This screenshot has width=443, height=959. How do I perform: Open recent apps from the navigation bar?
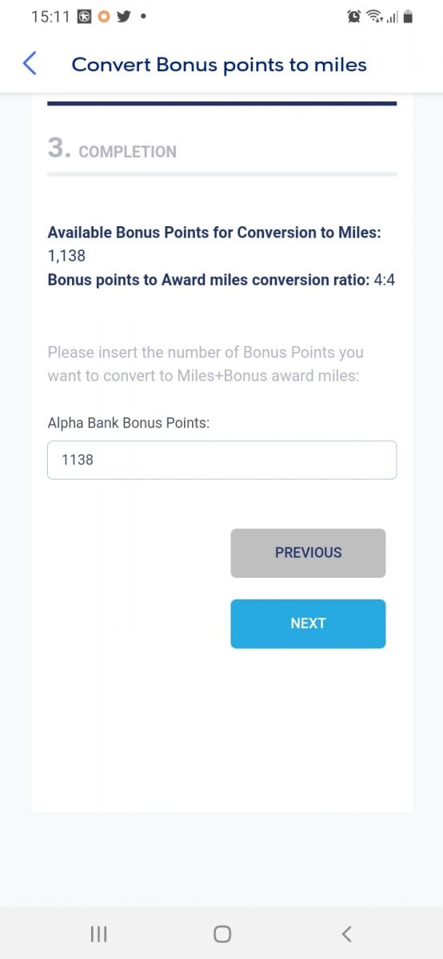click(x=98, y=933)
